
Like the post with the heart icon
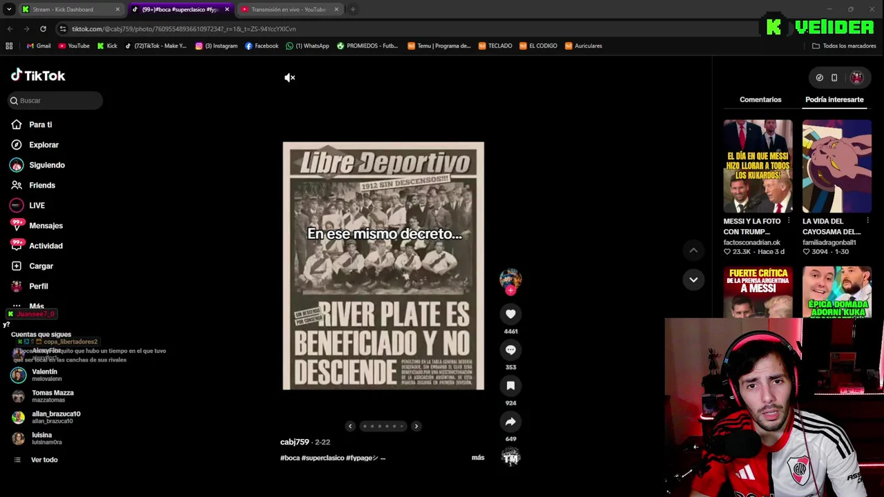point(510,314)
